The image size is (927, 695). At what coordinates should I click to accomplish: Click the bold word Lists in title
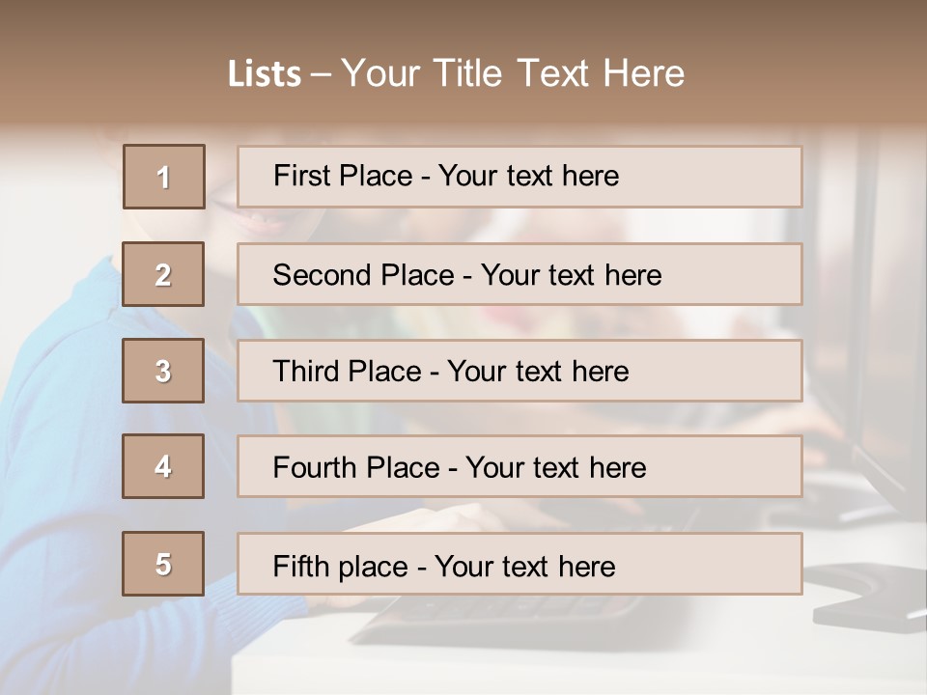(265, 74)
